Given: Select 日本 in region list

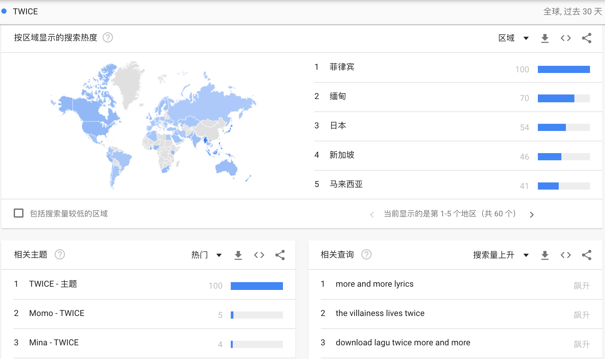Looking at the screenshot, I should click(x=338, y=126).
